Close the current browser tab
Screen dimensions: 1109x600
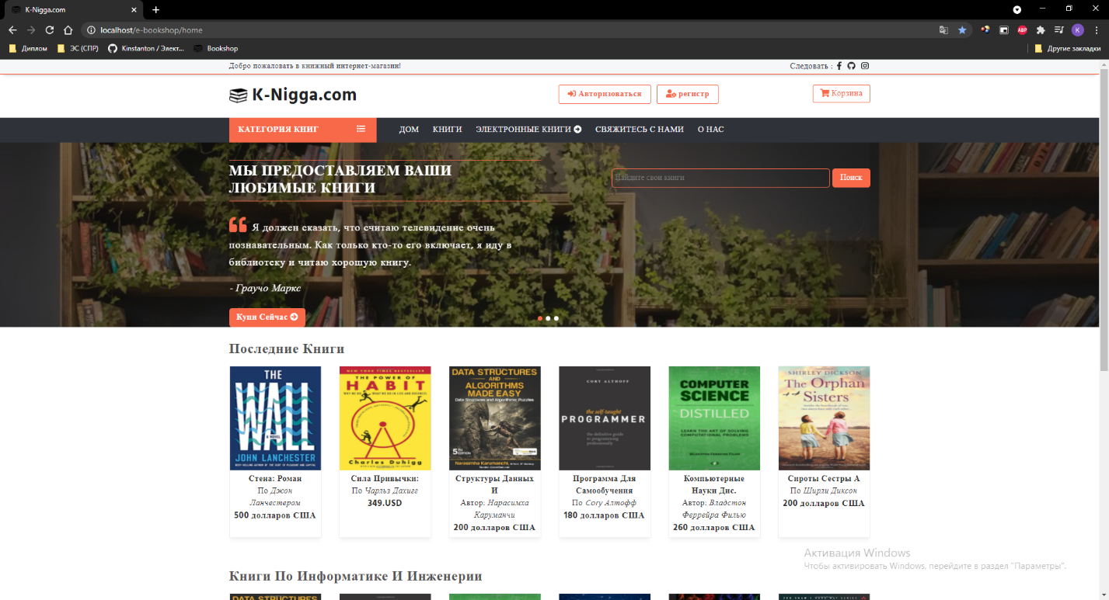coord(135,9)
